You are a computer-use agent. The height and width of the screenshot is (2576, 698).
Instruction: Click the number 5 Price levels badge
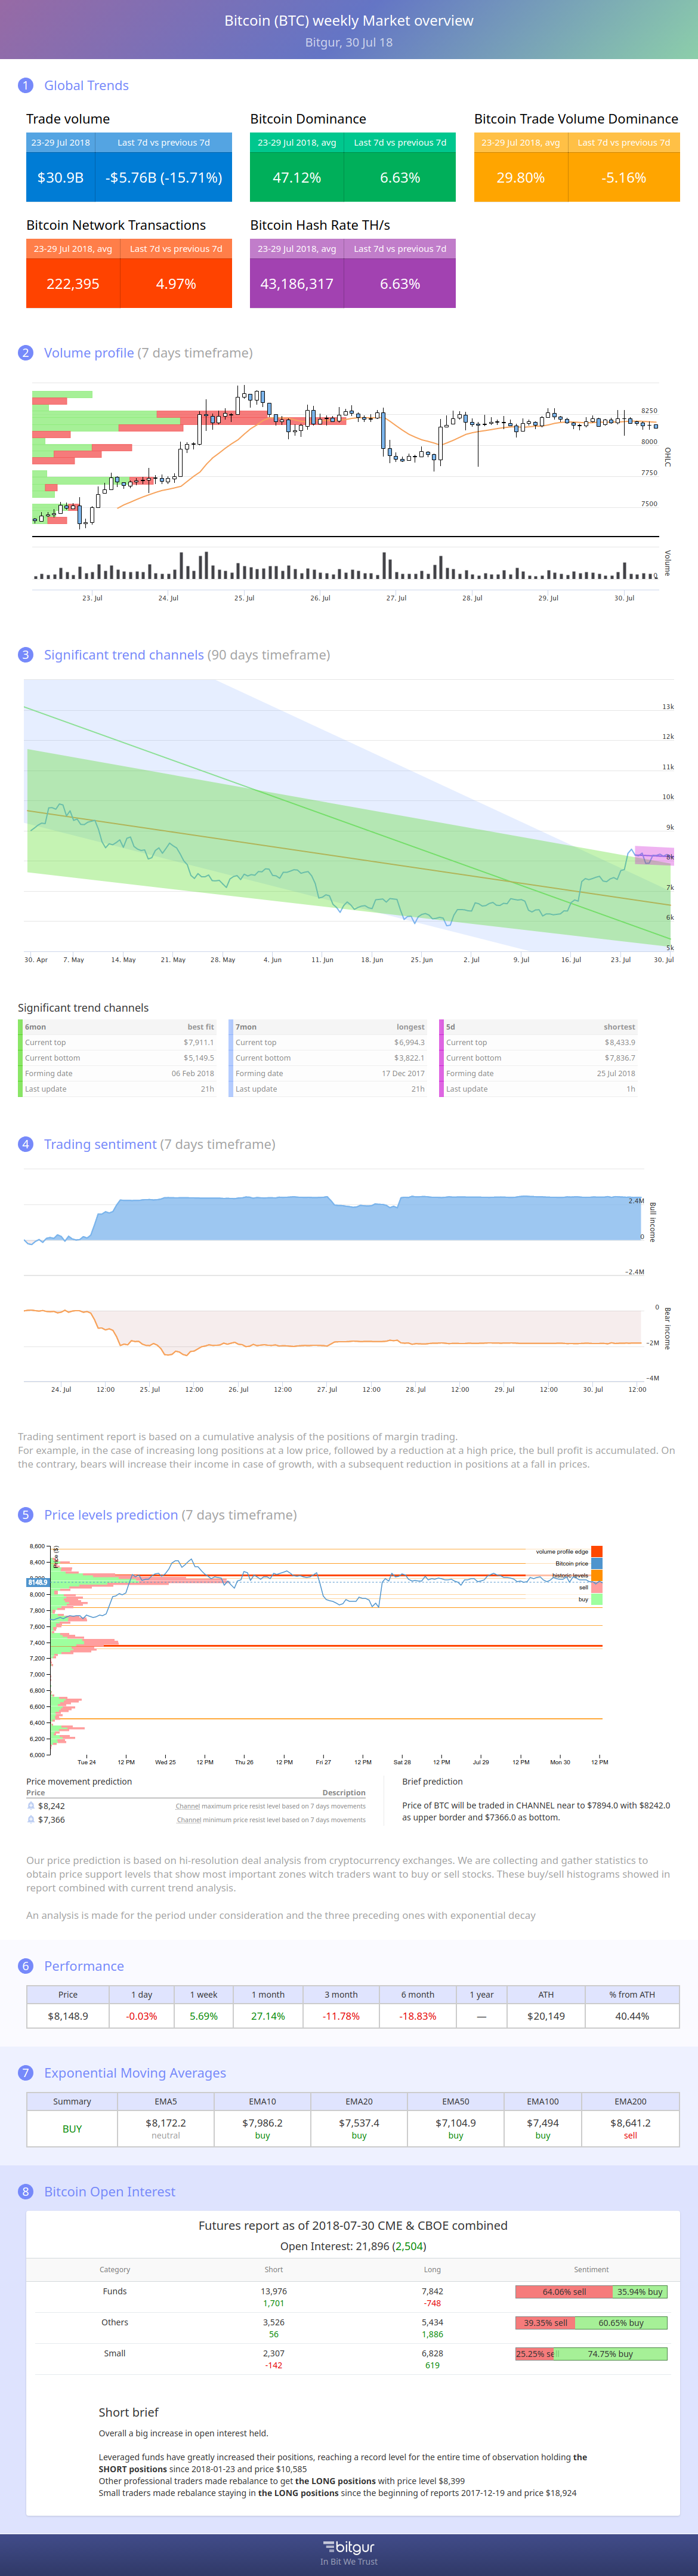(x=26, y=1514)
